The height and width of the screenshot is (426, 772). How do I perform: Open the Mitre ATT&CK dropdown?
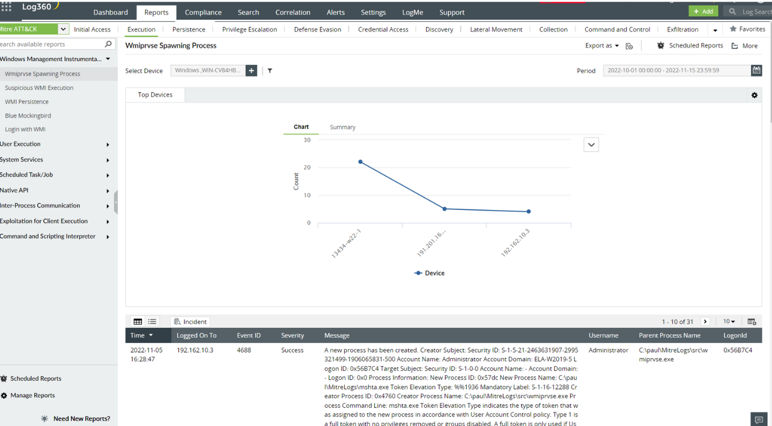click(x=63, y=29)
